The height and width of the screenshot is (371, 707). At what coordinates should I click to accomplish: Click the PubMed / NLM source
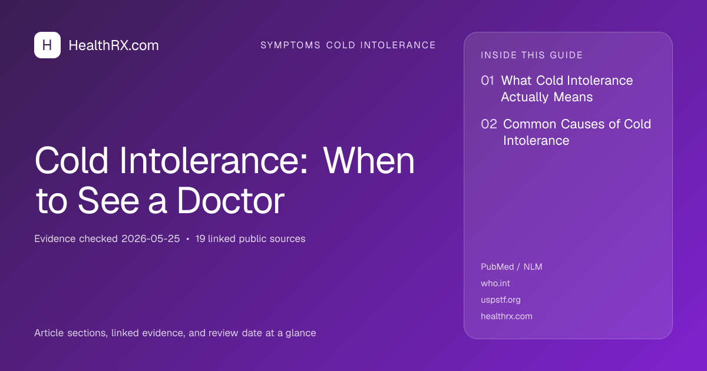511,267
